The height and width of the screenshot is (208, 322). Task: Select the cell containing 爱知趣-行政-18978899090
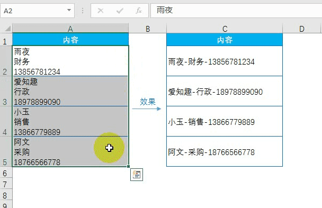pyautogui.click(x=225, y=91)
